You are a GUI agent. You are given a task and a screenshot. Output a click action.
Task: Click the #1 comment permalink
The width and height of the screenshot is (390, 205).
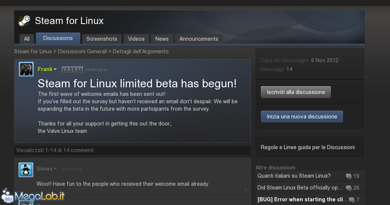(x=246, y=190)
